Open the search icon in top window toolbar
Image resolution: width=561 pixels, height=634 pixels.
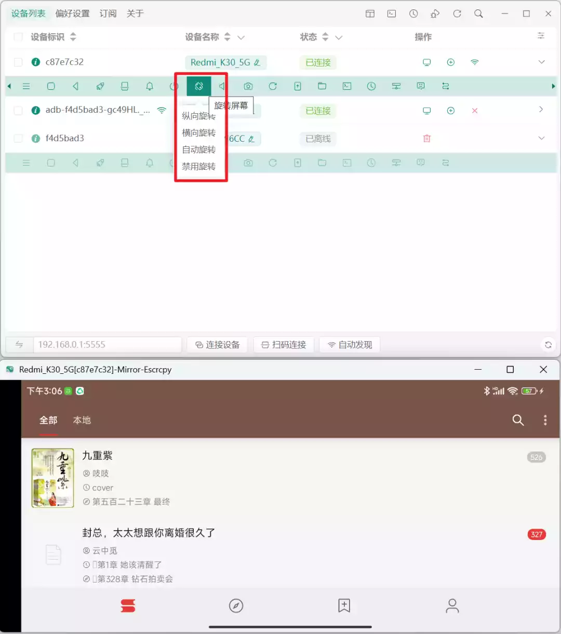479,14
